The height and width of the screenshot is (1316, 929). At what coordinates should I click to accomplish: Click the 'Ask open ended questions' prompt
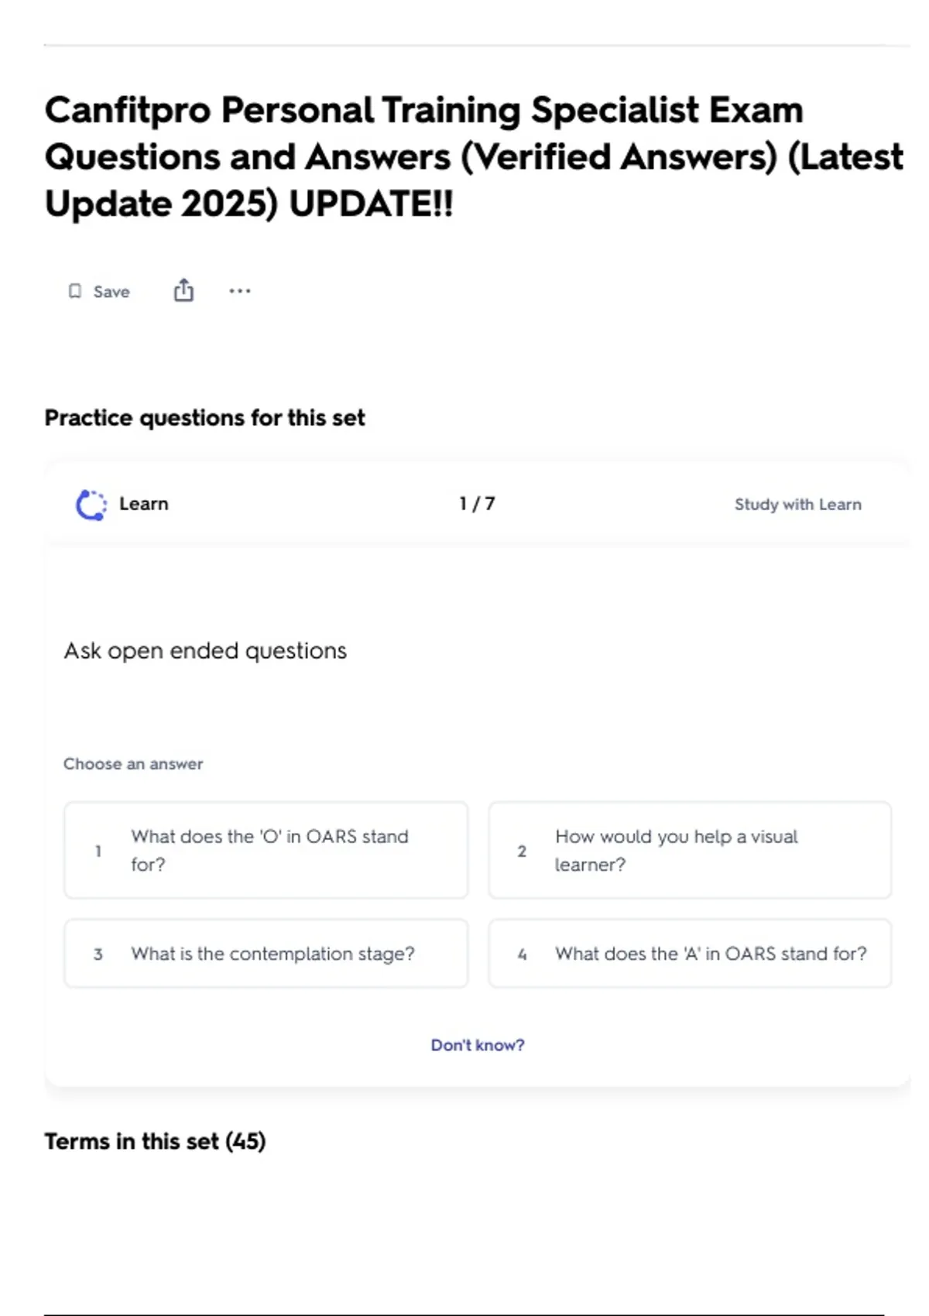(x=205, y=651)
